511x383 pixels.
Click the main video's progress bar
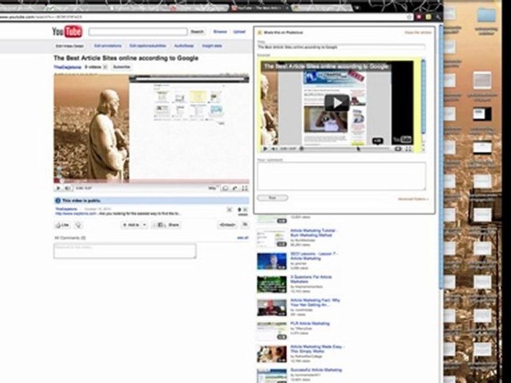tap(152, 181)
